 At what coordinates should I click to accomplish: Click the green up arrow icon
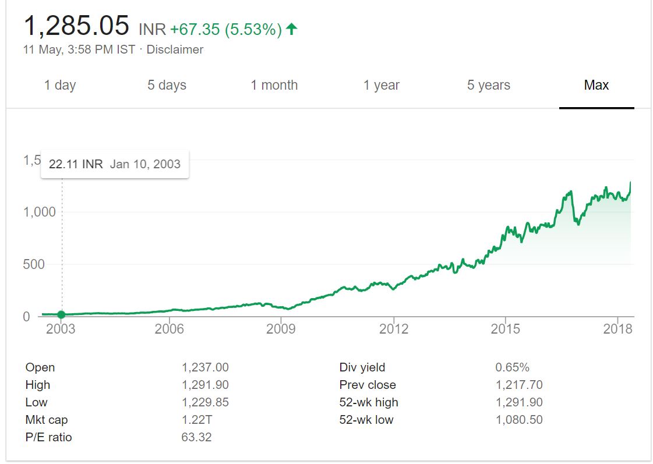coord(292,29)
